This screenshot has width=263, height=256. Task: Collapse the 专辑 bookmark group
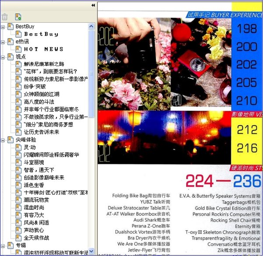point(3,246)
